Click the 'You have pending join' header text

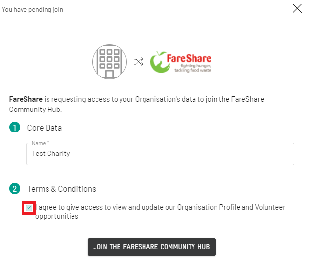[x=32, y=9]
